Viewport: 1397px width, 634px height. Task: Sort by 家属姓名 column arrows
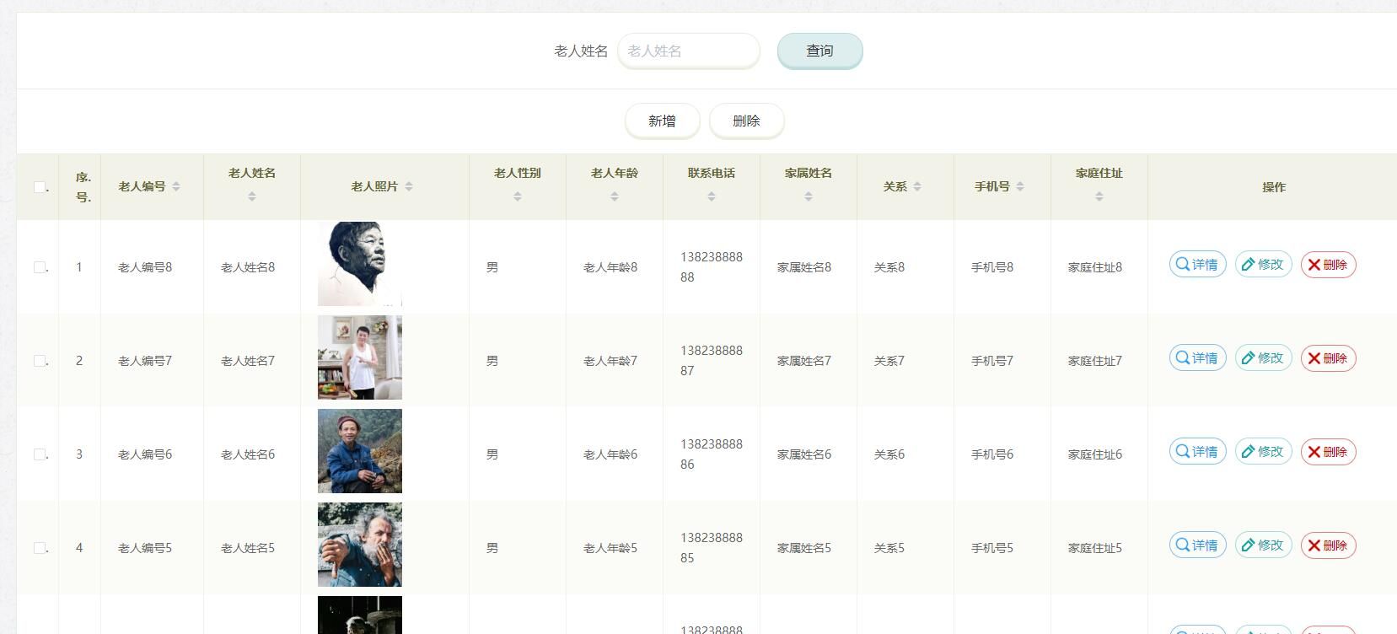click(x=809, y=196)
